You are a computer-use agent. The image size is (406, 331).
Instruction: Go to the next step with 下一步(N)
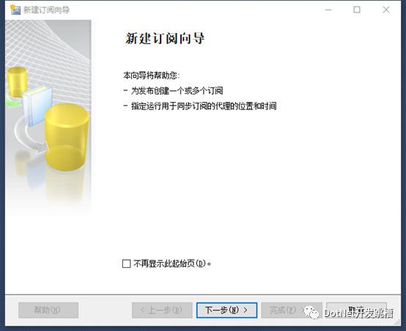pyautogui.click(x=226, y=310)
